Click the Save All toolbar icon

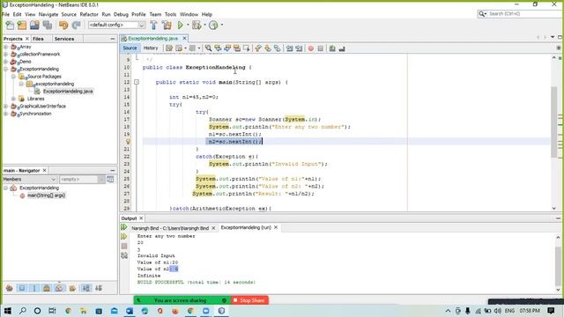pyautogui.click(x=48, y=25)
